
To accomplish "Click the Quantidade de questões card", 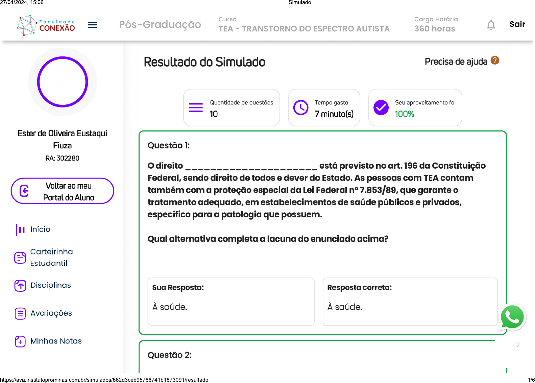I will pos(232,108).
